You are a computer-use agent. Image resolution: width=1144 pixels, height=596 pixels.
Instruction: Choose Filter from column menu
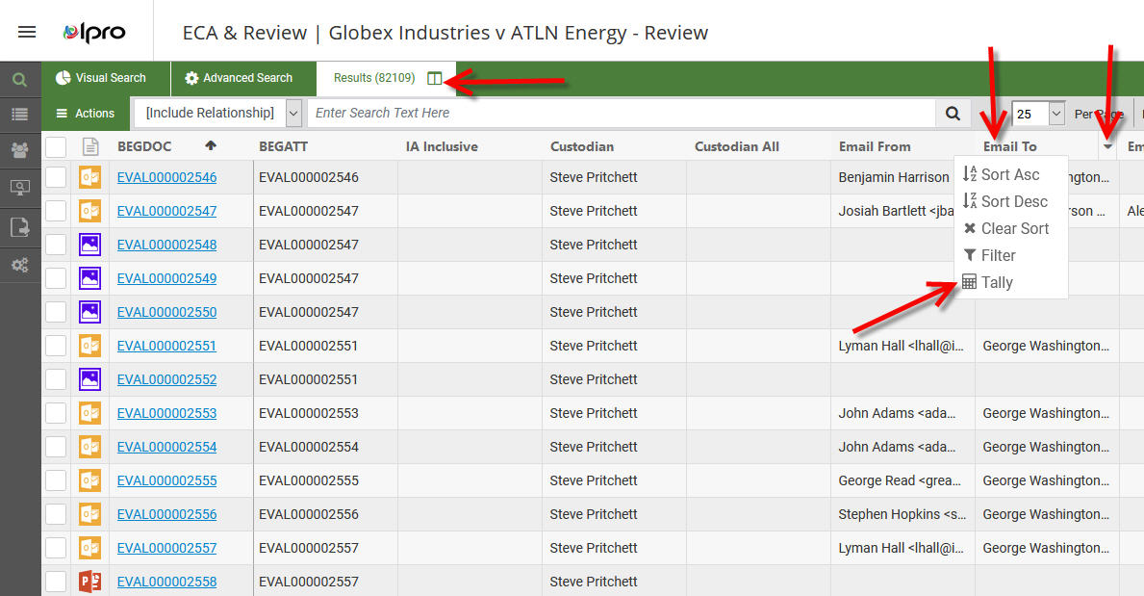point(1010,256)
